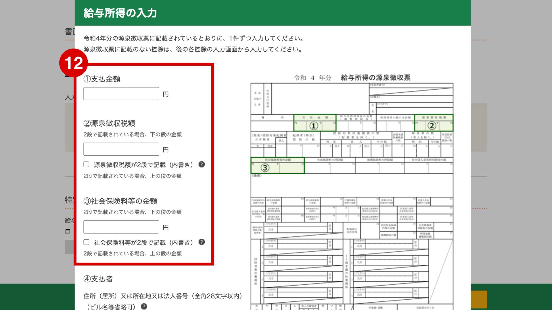Check 源泉徴収税額が2段で記載（内書き） checkbox
The height and width of the screenshot is (310, 552).
(86, 164)
